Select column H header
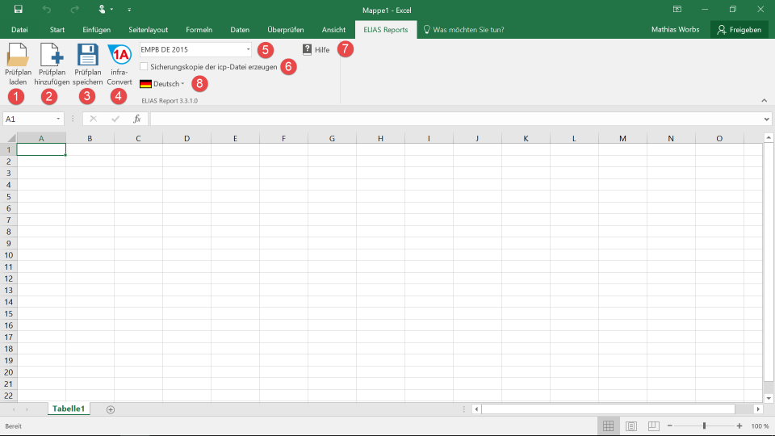 coord(380,138)
